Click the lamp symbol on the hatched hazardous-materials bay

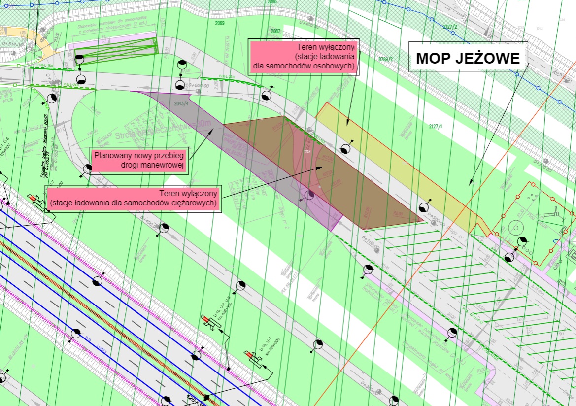pyautogui.click(x=79, y=60)
